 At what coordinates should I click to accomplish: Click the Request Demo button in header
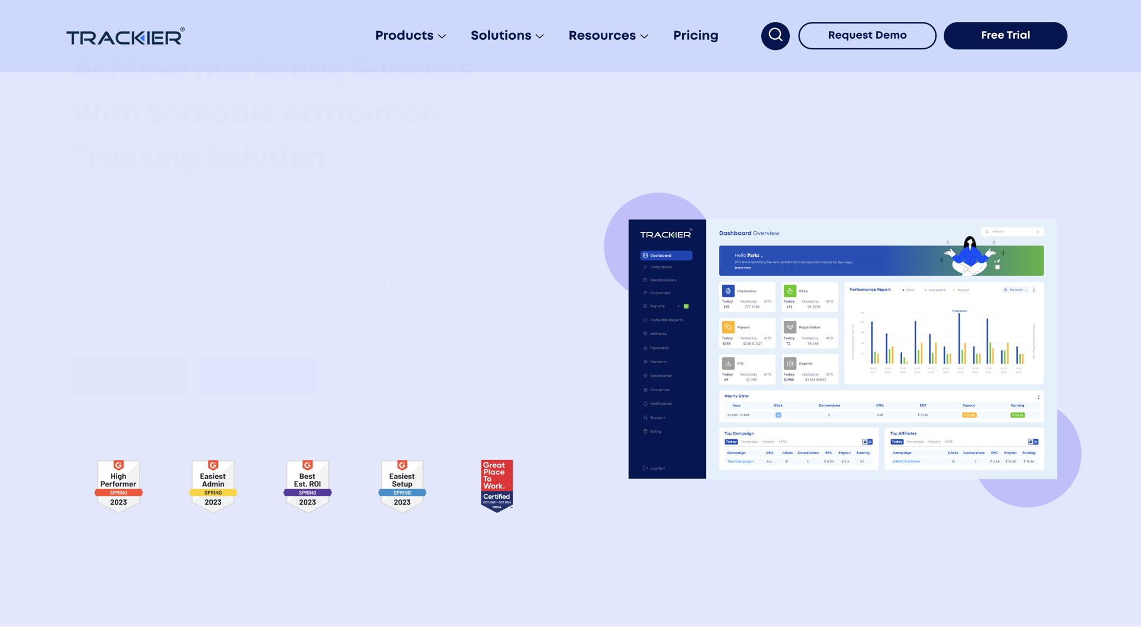click(x=867, y=36)
